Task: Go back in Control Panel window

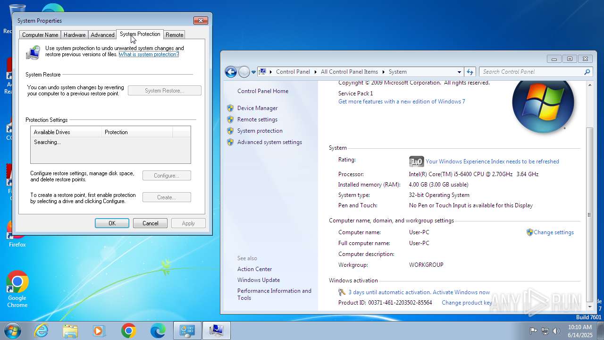Action: click(x=231, y=72)
